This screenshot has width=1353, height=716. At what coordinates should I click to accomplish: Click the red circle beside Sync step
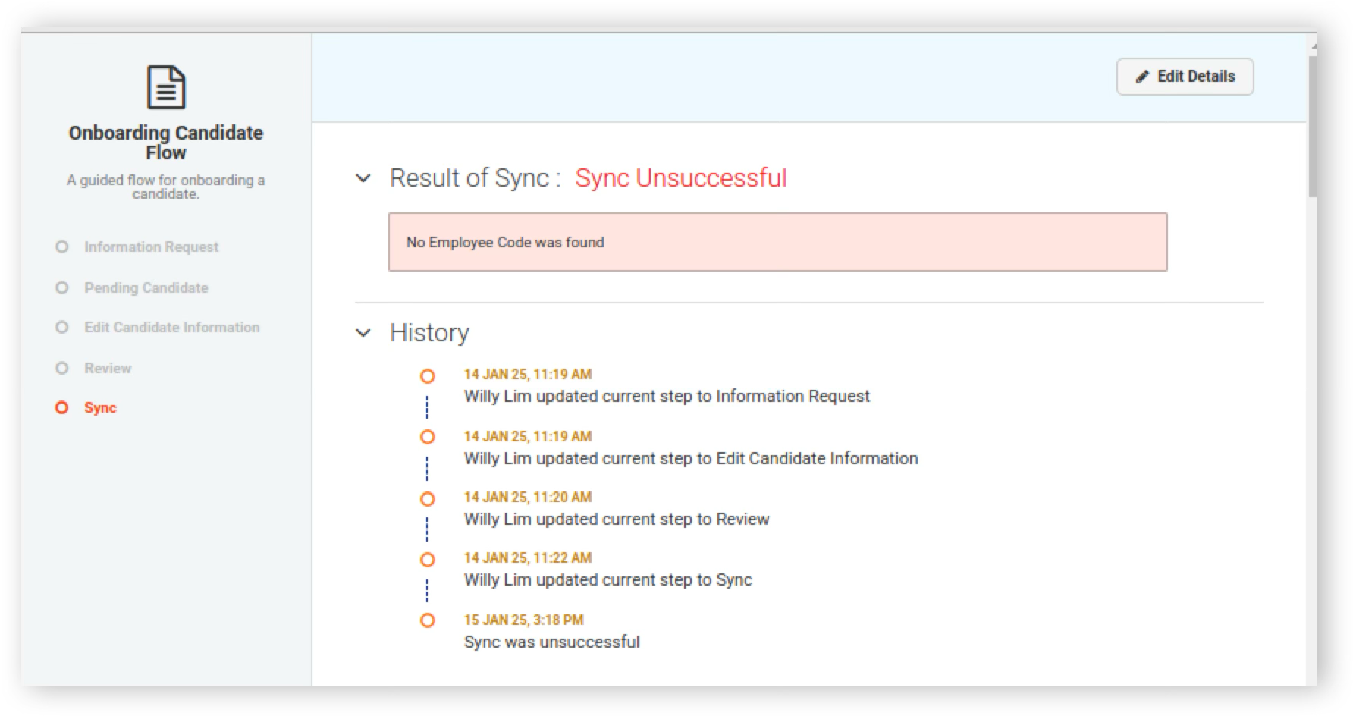[x=62, y=408]
